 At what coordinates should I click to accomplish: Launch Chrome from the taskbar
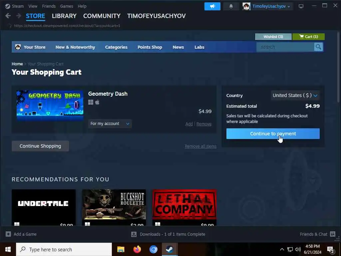click(153, 249)
